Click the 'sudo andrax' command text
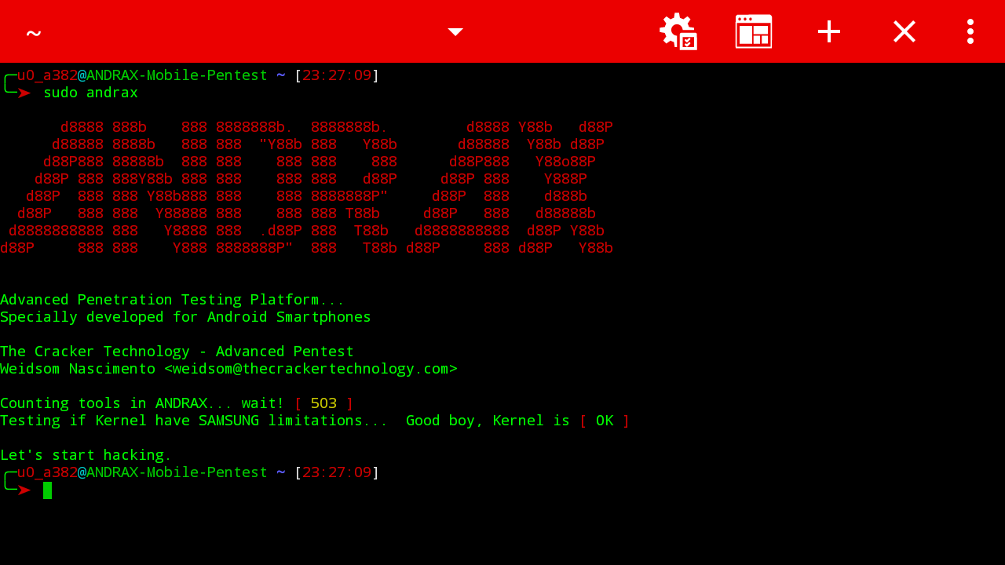 pyautogui.click(x=90, y=93)
